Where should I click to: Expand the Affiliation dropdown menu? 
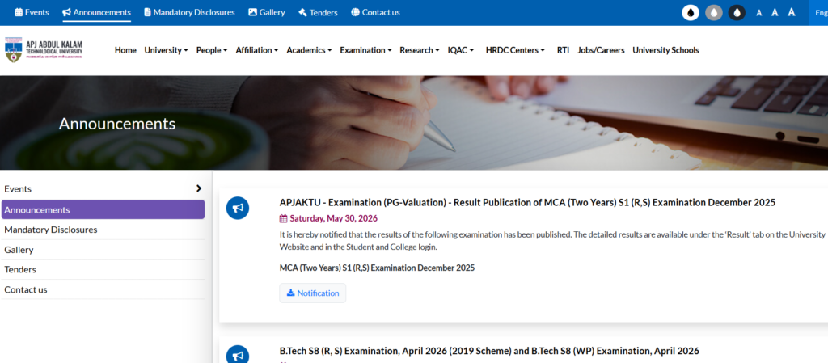pyautogui.click(x=257, y=50)
